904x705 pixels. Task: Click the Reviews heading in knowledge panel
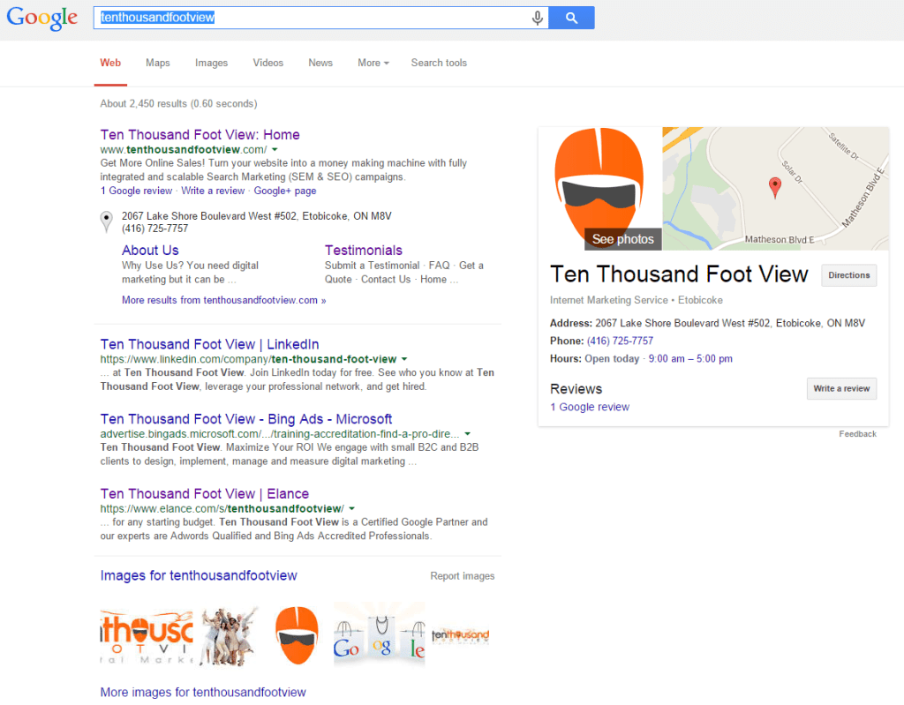click(x=576, y=389)
